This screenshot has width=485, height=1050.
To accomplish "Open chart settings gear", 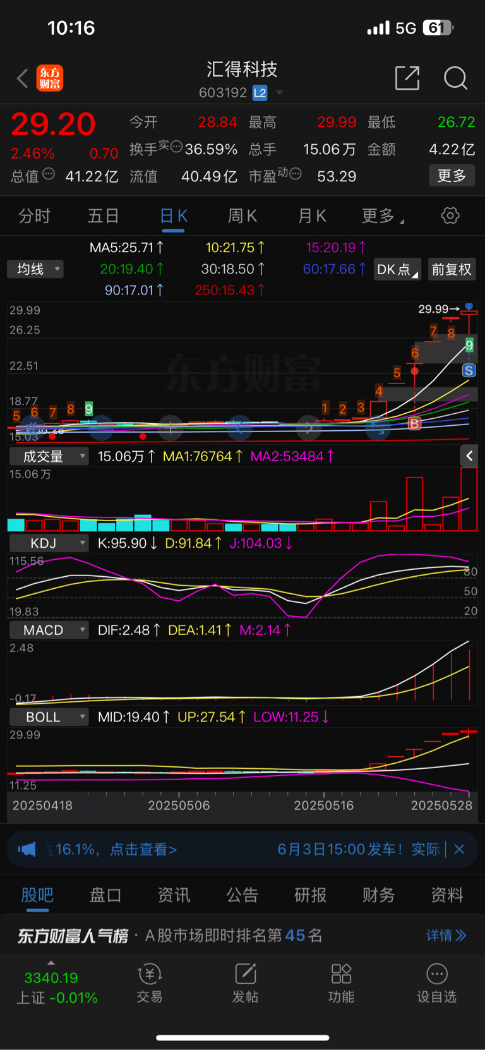I will [x=450, y=215].
